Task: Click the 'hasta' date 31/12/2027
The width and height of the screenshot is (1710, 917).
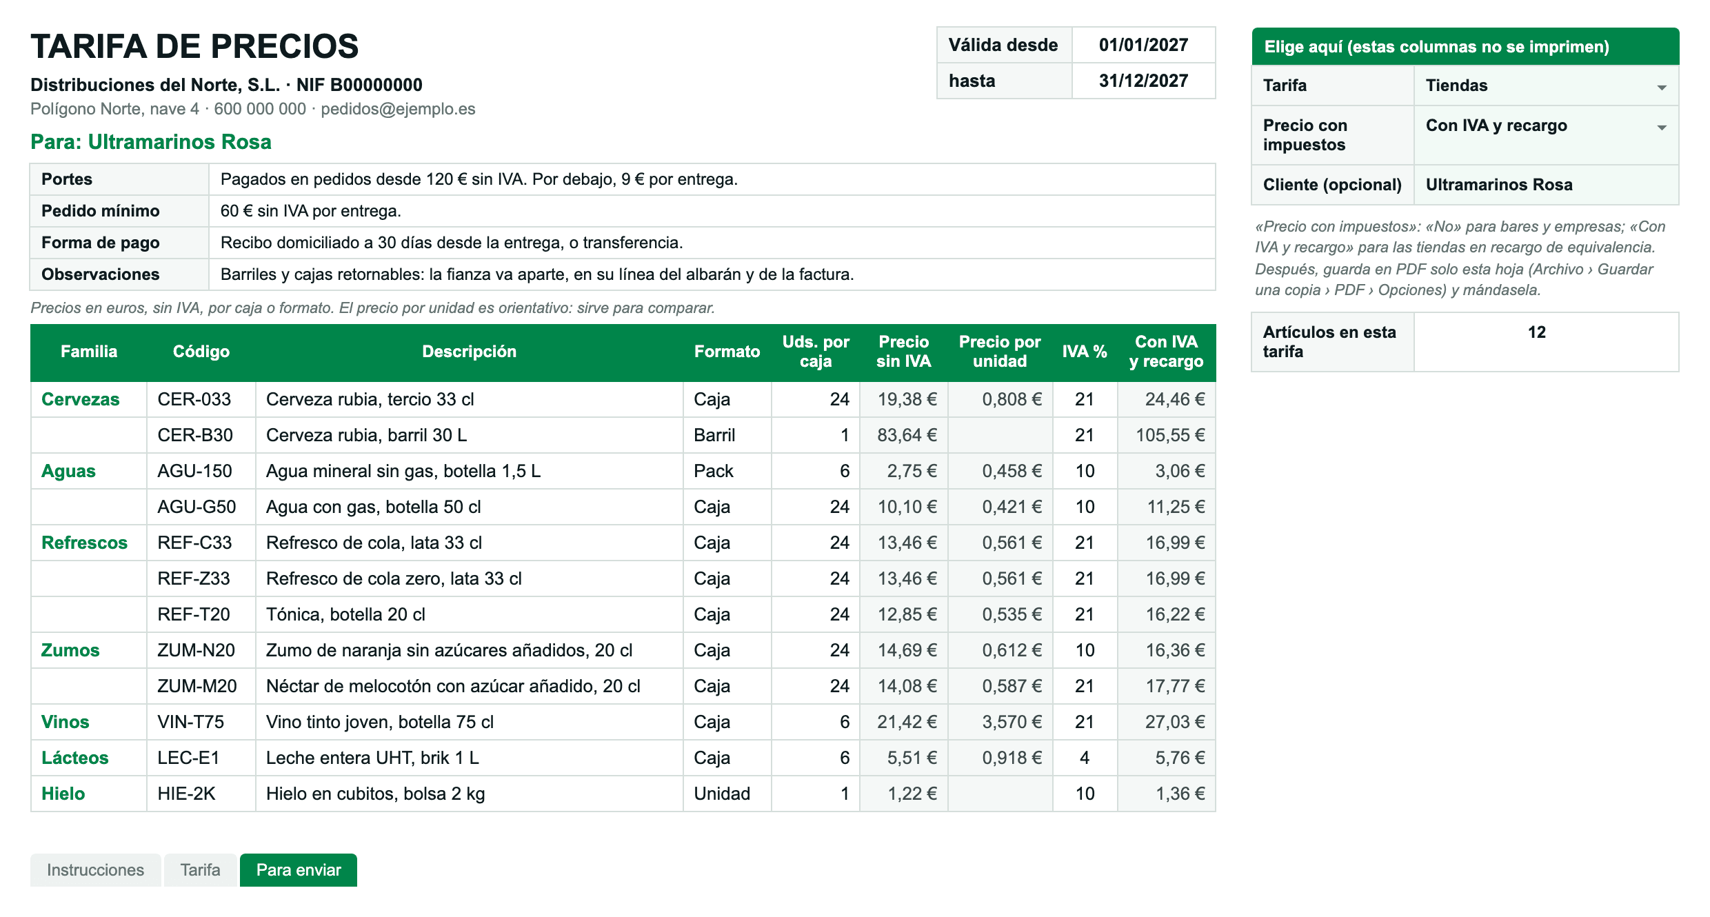Action: 1143,81
